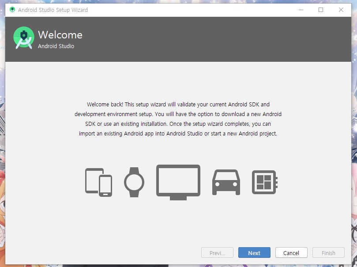Click the line starting 'Welcome back! This setup wizard'
This screenshot has width=357, height=267.
click(178, 105)
